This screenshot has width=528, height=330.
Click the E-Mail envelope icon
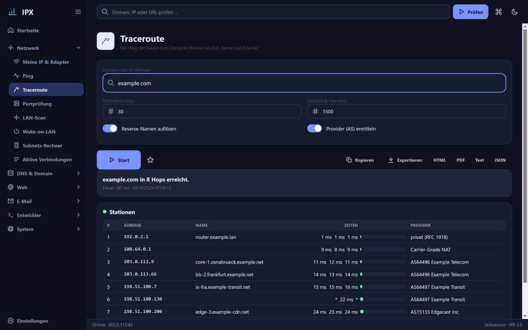click(11, 201)
